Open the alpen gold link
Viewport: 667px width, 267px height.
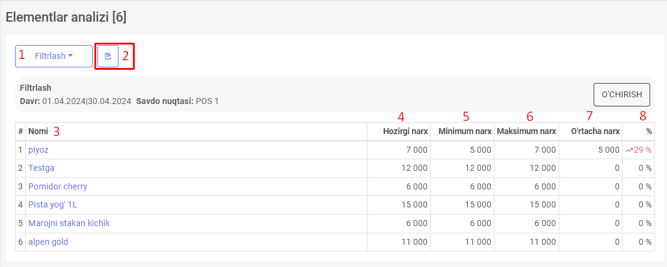tap(48, 242)
